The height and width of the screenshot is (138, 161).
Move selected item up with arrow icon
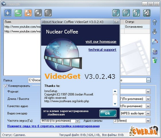point(155,22)
